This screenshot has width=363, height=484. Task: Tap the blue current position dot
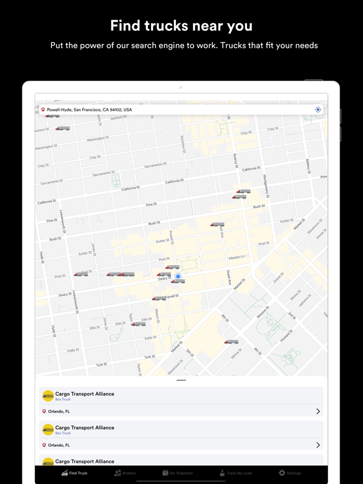(178, 276)
